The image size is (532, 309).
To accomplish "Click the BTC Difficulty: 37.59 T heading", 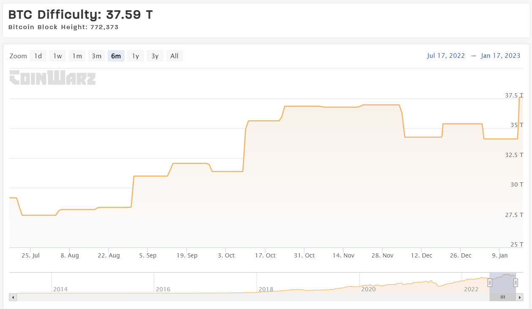I will (x=81, y=15).
